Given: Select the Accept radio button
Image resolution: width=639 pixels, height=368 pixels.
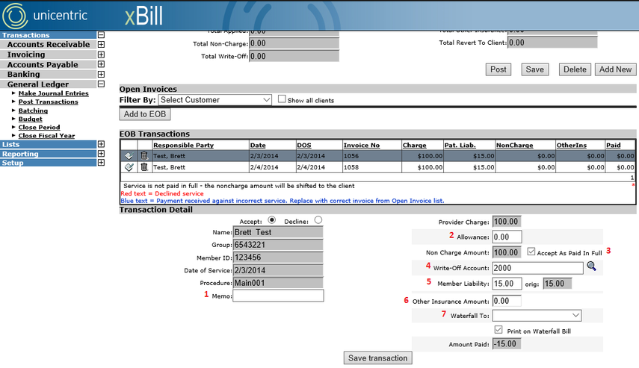Looking at the screenshot, I should [x=272, y=220].
